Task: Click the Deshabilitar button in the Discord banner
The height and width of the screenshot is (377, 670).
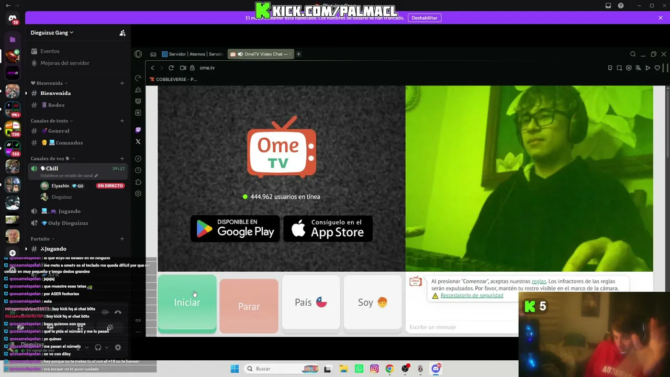Action: pyautogui.click(x=425, y=18)
